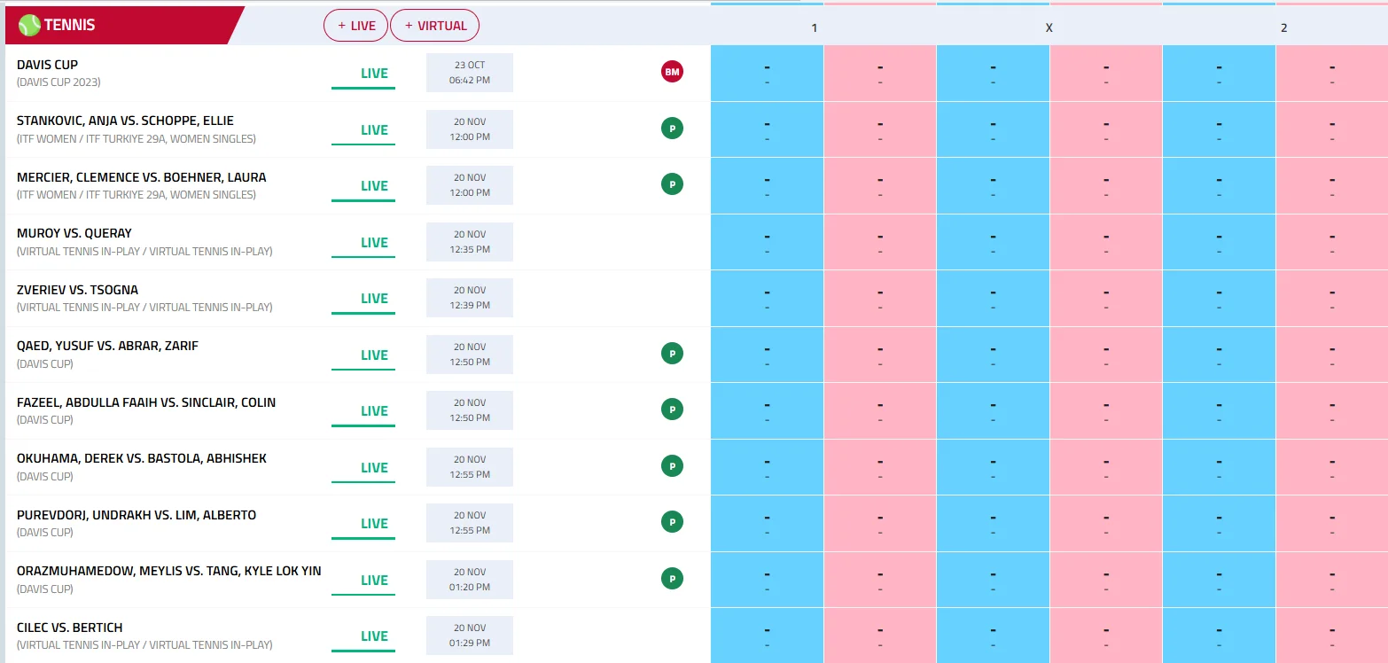
Task: Open the LIVE link for Muroy vs. Queray
Action: (x=363, y=244)
